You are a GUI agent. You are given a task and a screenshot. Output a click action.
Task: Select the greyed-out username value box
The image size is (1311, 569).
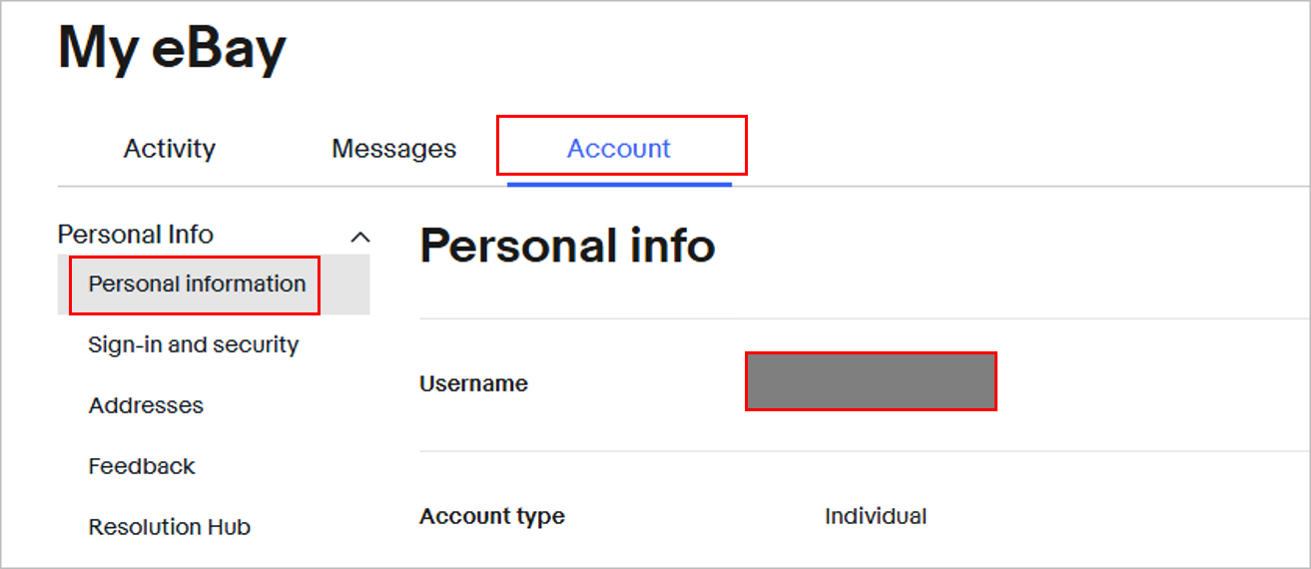[871, 381]
